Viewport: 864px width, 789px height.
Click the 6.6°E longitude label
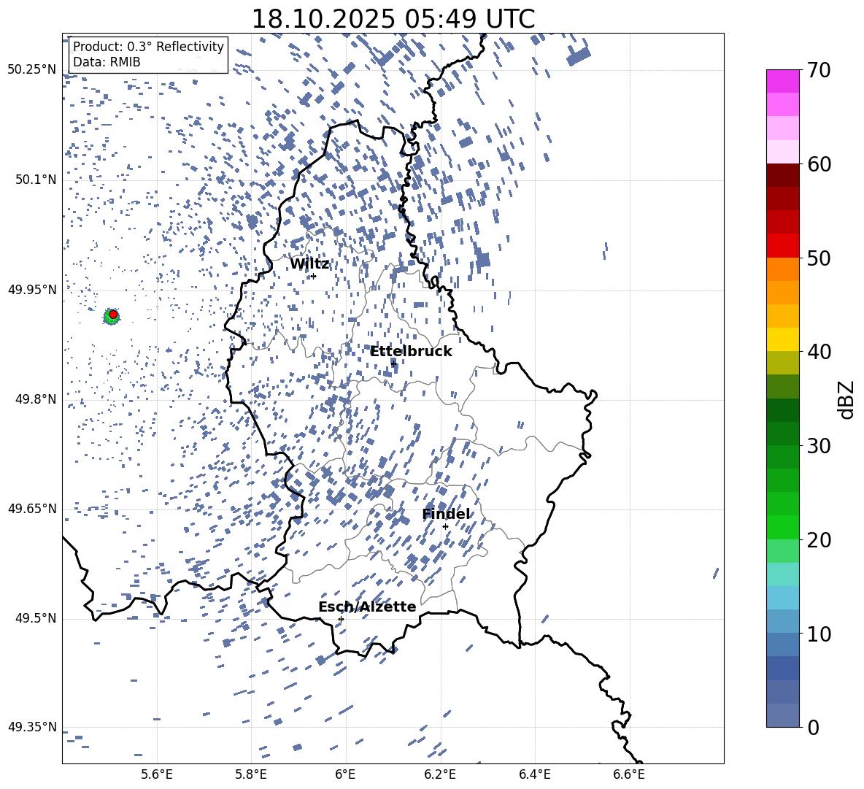click(629, 774)
